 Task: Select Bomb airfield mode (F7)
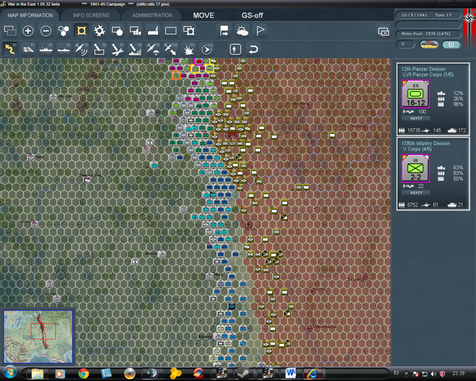point(117,49)
